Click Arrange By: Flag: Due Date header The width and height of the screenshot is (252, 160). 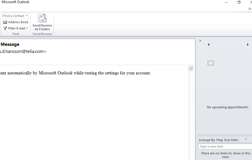pyautogui.click(x=218, y=140)
